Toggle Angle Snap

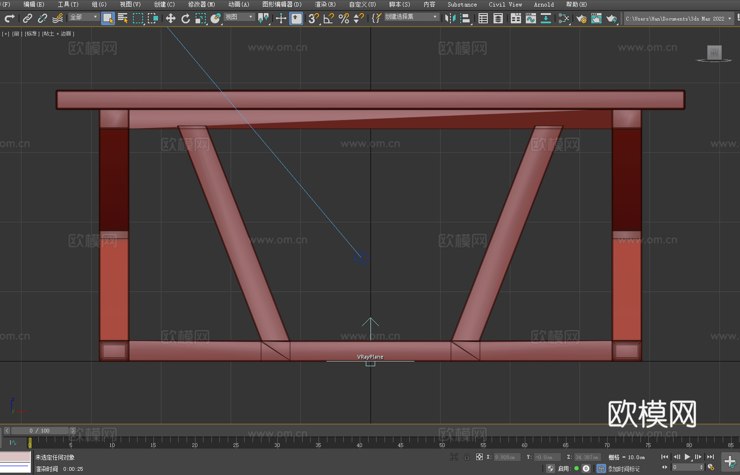point(329,18)
